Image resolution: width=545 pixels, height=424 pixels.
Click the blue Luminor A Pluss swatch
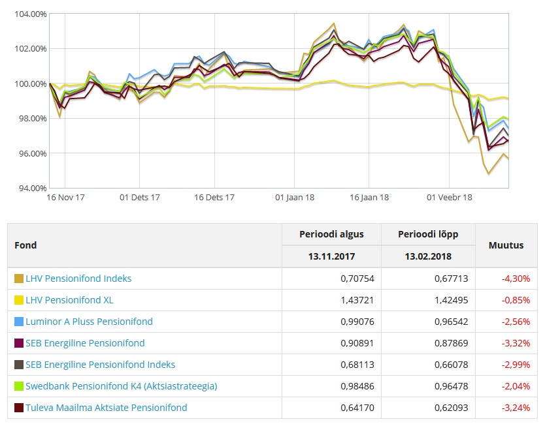click(x=19, y=322)
